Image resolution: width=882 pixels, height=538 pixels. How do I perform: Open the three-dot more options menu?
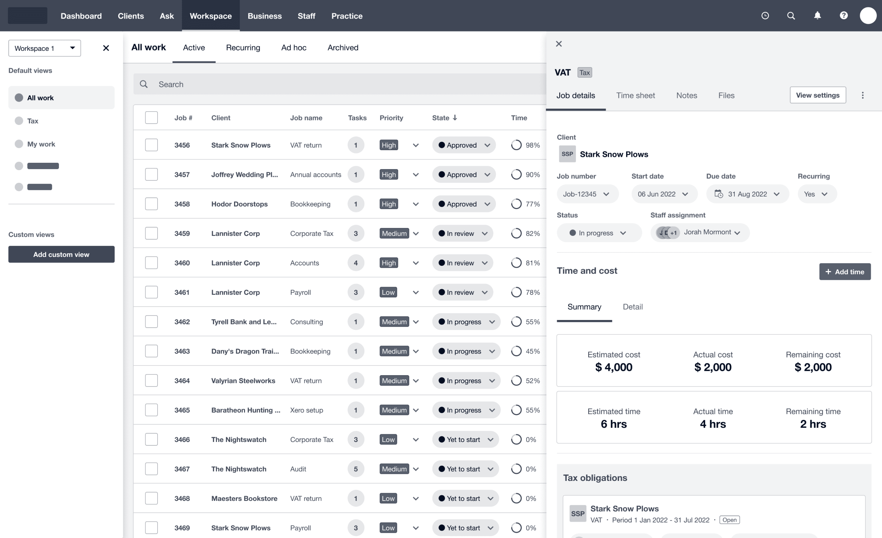pyautogui.click(x=862, y=95)
